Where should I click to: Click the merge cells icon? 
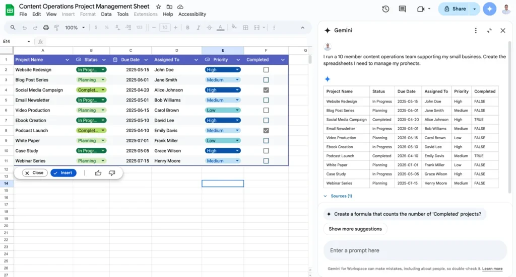(257, 28)
